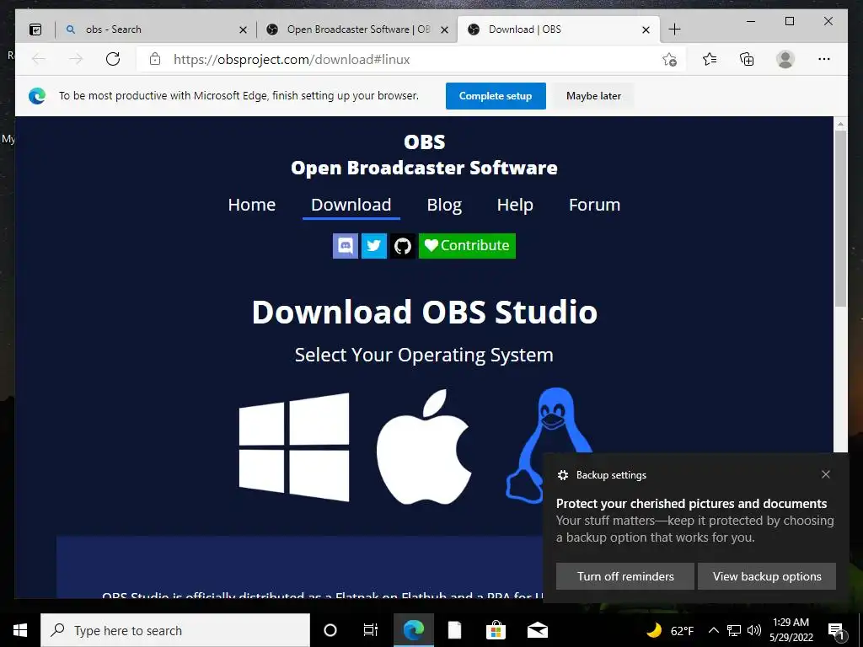Open Edge Settings and more menu

click(824, 59)
